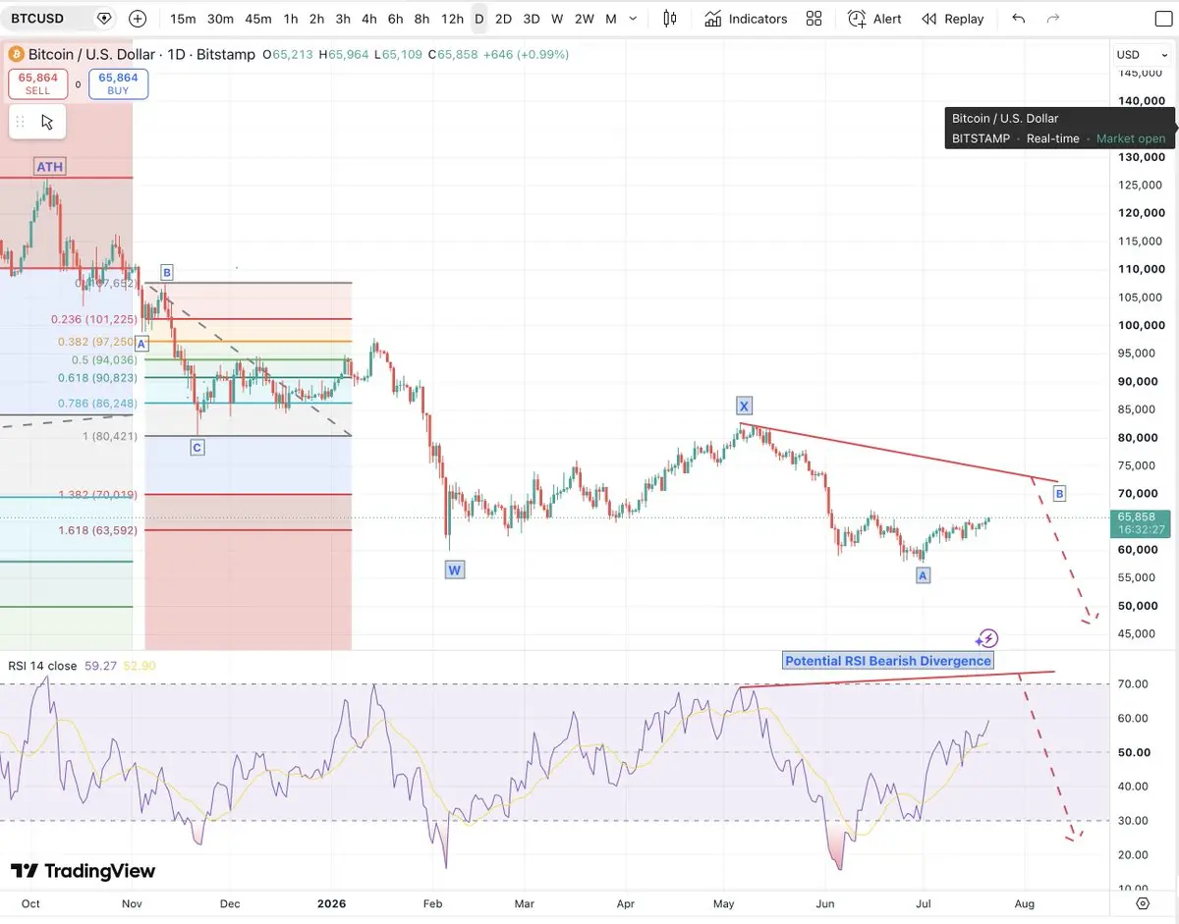Switch to the 1h timeframe

click(x=291, y=19)
